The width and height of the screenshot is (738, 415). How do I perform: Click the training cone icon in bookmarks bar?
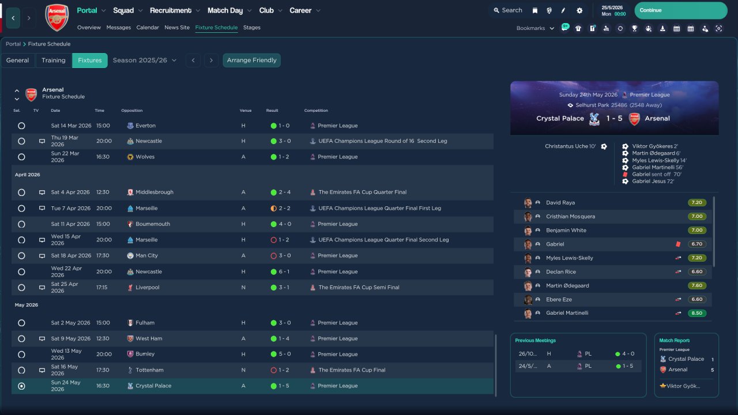point(662,28)
